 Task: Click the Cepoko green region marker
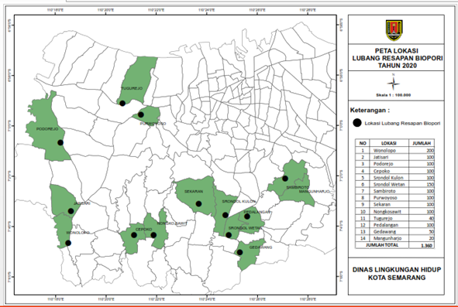click(134, 235)
